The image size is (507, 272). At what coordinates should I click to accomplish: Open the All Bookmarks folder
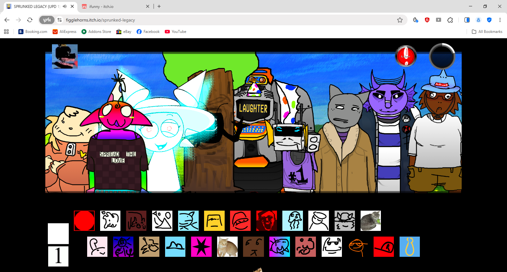pyautogui.click(x=487, y=32)
